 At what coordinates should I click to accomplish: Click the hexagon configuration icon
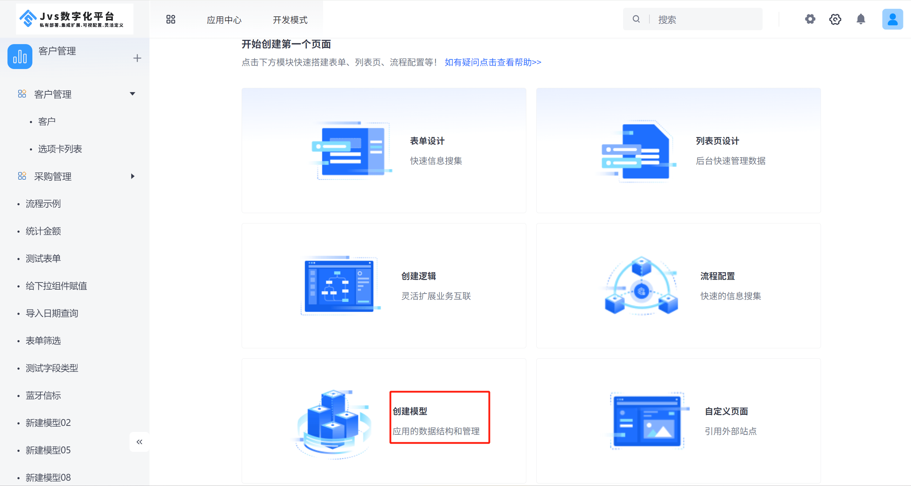[835, 19]
